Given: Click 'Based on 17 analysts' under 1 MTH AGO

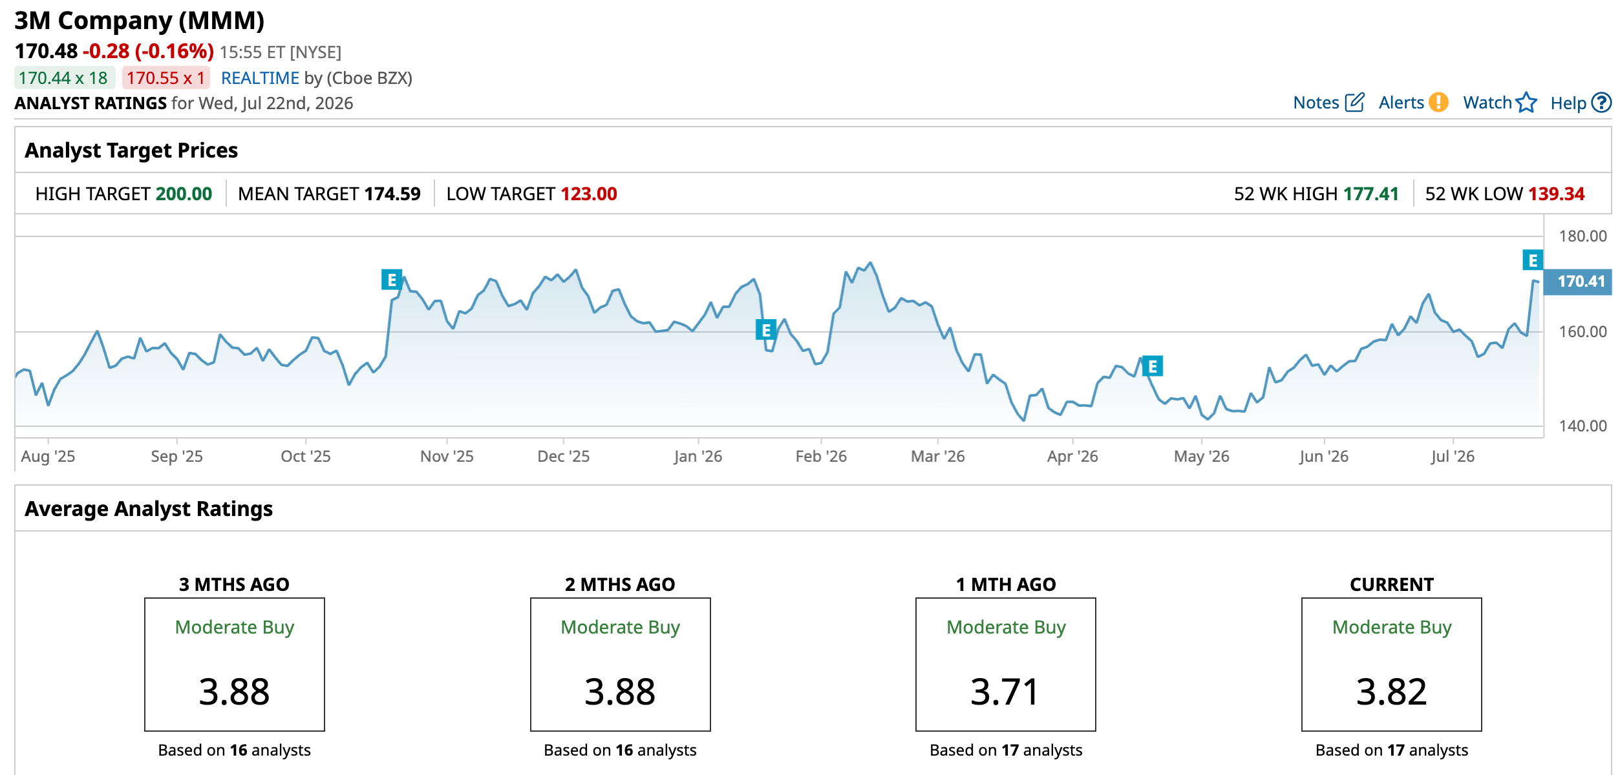Looking at the screenshot, I should pyautogui.click(x=1006, y=750).
